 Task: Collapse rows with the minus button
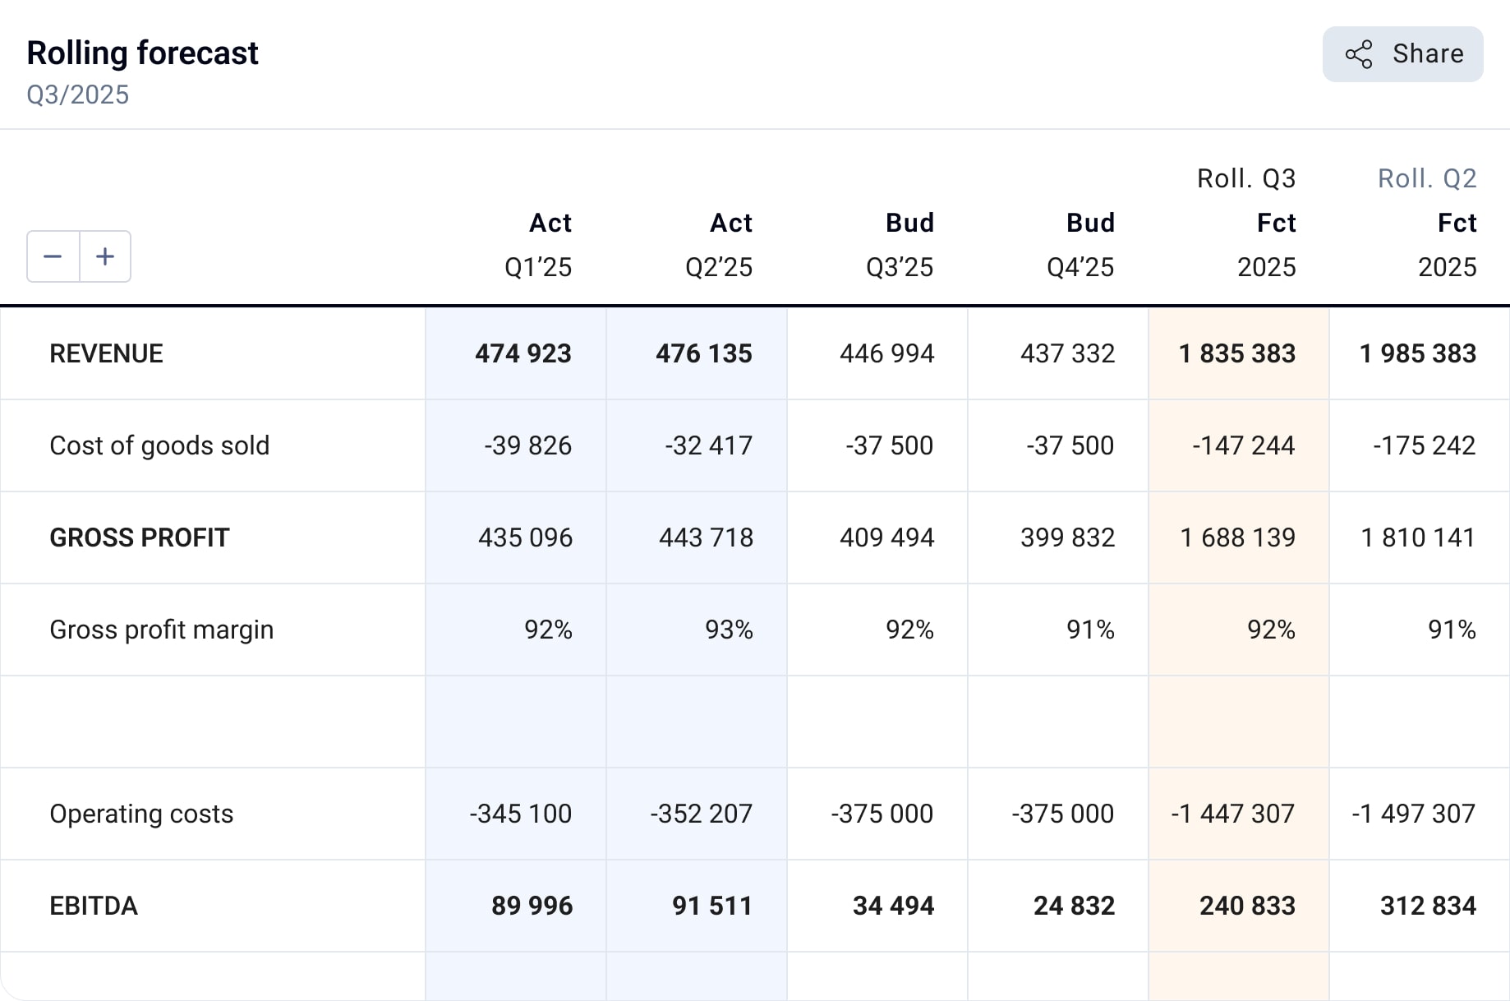coord(53,256)
